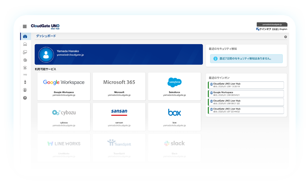This screenshot has height=183, width=307.
Task: Open the password asterisks sidebar icon
Action: click(x=25, y=75)
